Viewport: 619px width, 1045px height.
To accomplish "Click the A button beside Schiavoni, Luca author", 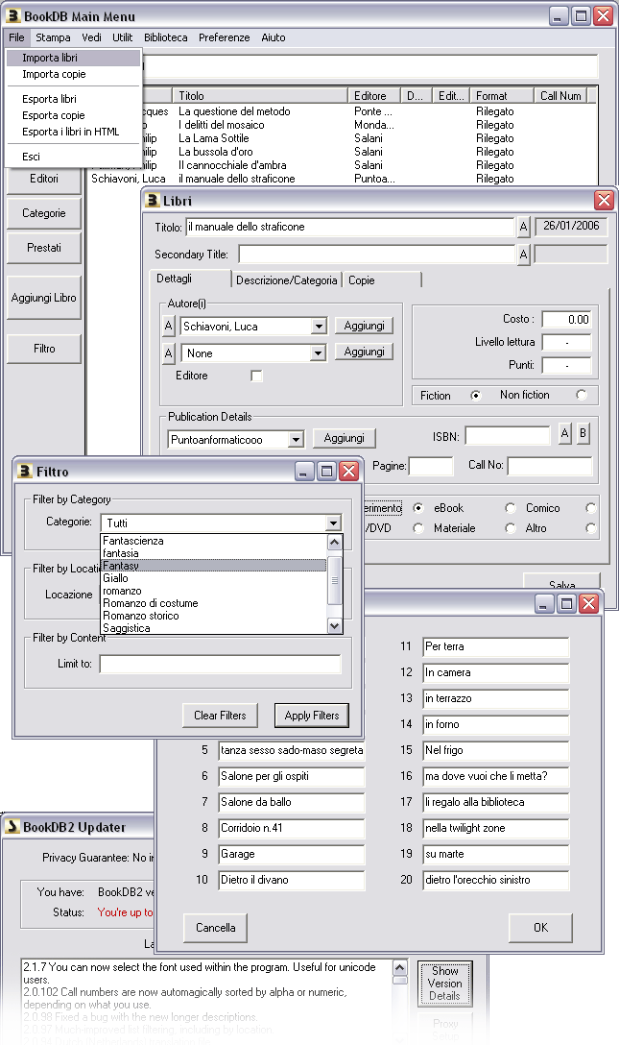I will point(169,327).
